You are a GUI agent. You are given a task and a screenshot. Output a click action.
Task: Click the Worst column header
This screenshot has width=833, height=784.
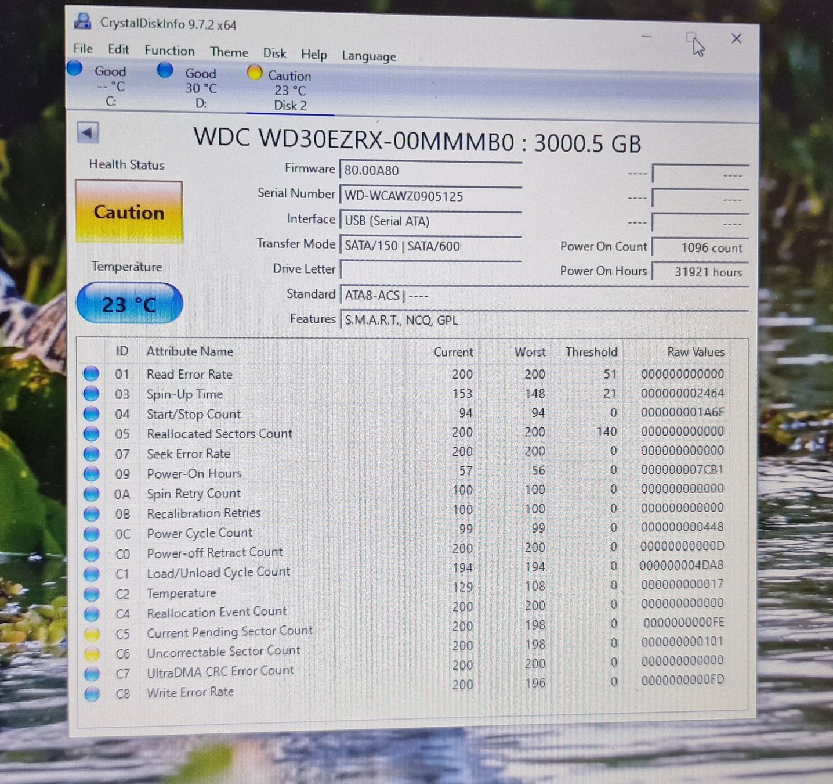point(530,352)
